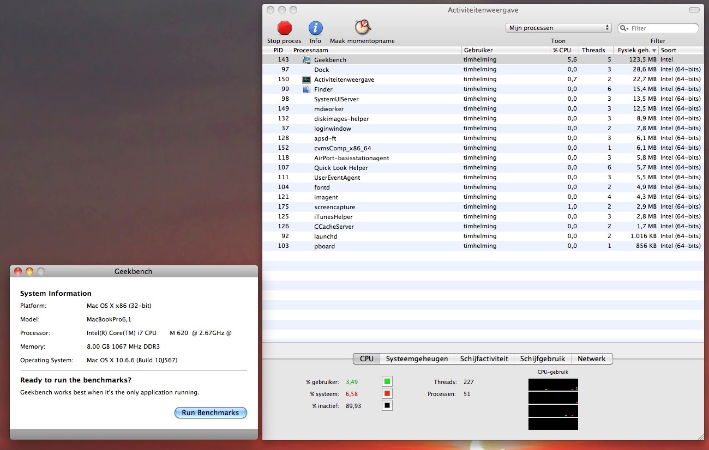
Task: Select the UserEventAgent process row
Action: point(483,178)
